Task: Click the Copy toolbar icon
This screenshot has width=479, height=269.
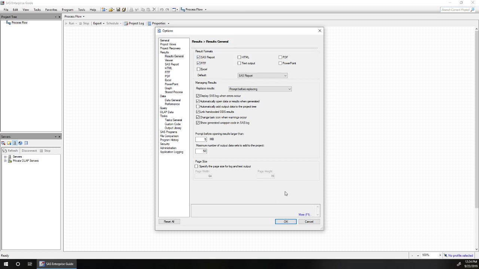Action: coord(143,9)
